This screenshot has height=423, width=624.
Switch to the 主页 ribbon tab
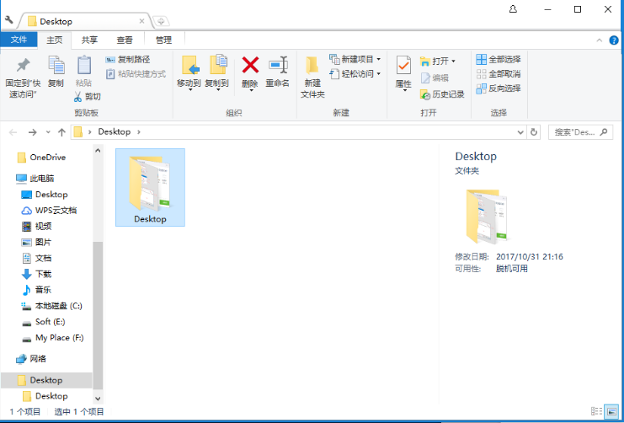pos(54,40)
